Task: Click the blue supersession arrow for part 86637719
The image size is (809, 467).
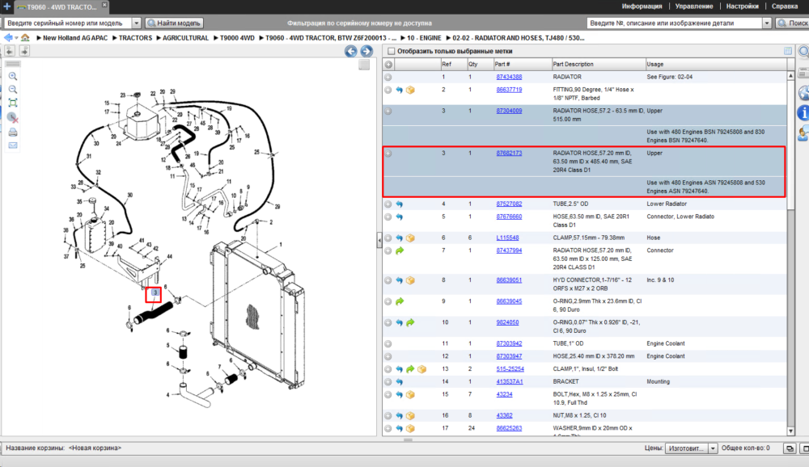Action: coord(400,90)
